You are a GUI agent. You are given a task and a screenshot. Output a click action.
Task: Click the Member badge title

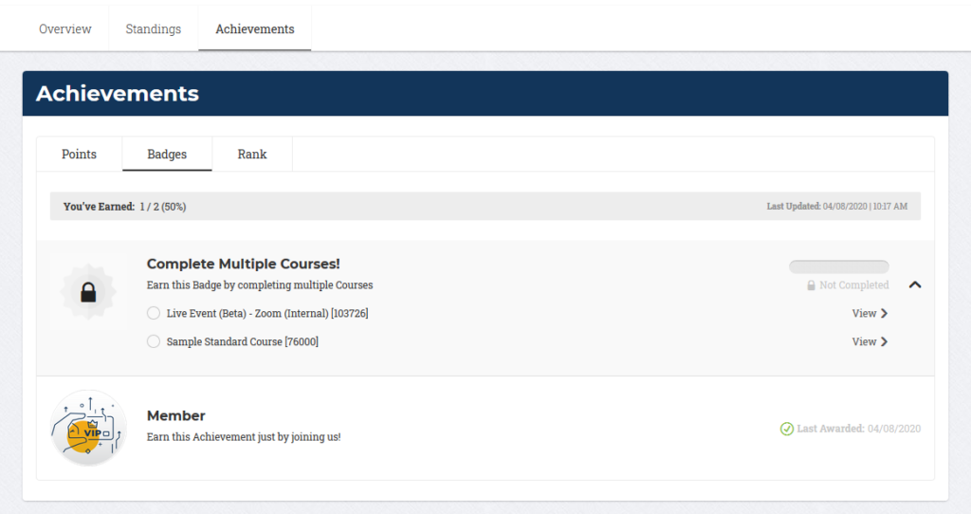click(x=175, y=415)
